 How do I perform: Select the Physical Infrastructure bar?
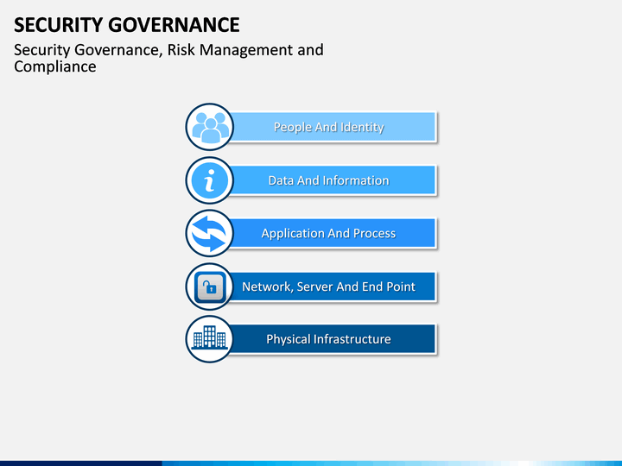tap(333, 339)
